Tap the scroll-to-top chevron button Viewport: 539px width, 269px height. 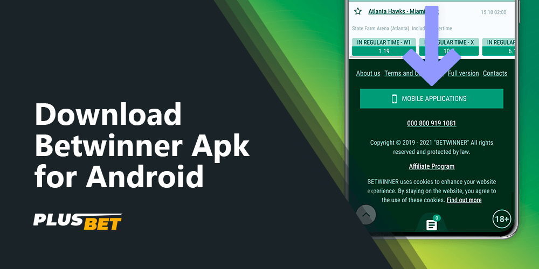pyautogui.click(x=366, y=215)
